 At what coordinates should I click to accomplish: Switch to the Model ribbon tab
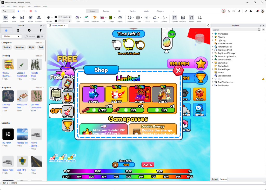coord(147,11)
